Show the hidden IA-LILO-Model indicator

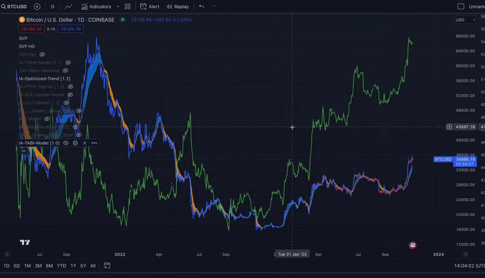66,103
